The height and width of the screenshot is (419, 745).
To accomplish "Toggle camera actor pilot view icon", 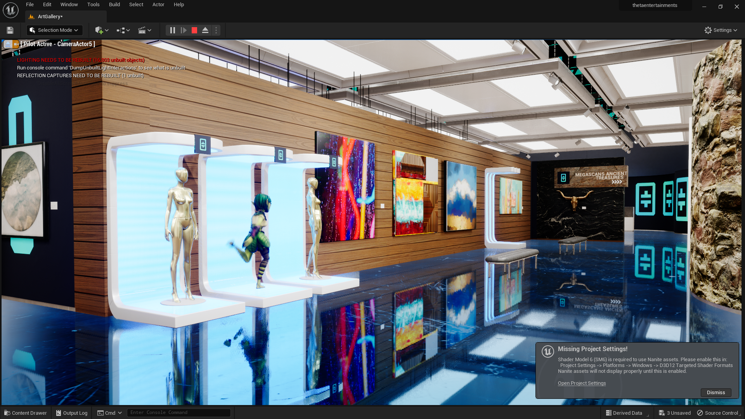I will 16,44.
